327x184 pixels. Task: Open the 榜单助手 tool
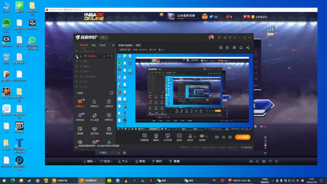[x=109, y=117]
